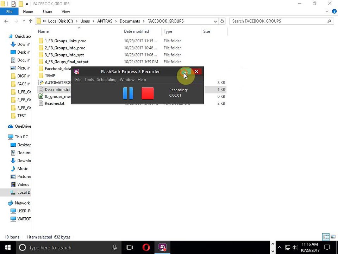The height and width of the screenshot is (254, 338).
Task: Click the search magnifier icon
Action: tap(329, 21)
